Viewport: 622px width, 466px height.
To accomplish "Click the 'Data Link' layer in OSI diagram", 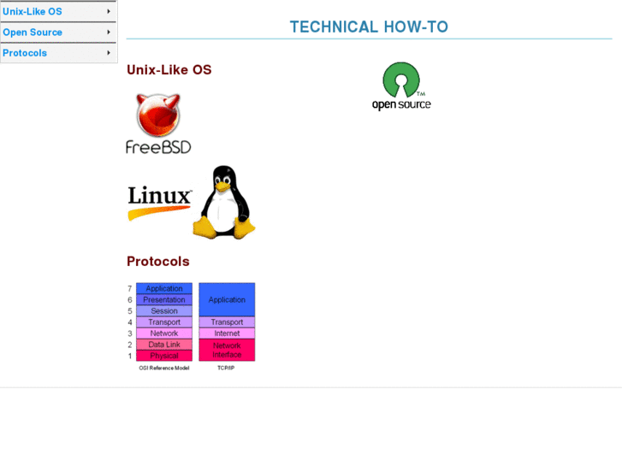I will tap(164, 345).
